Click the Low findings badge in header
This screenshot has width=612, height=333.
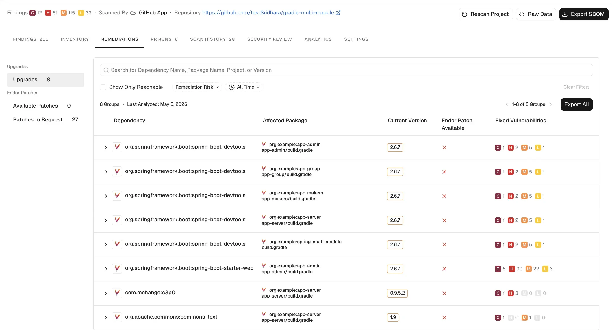tap(81, 13)
